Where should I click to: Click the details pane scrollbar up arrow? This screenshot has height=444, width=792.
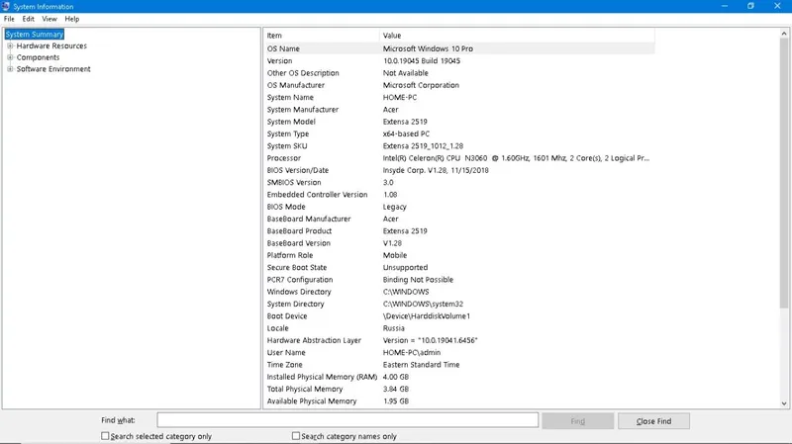[x=784, y=34]
